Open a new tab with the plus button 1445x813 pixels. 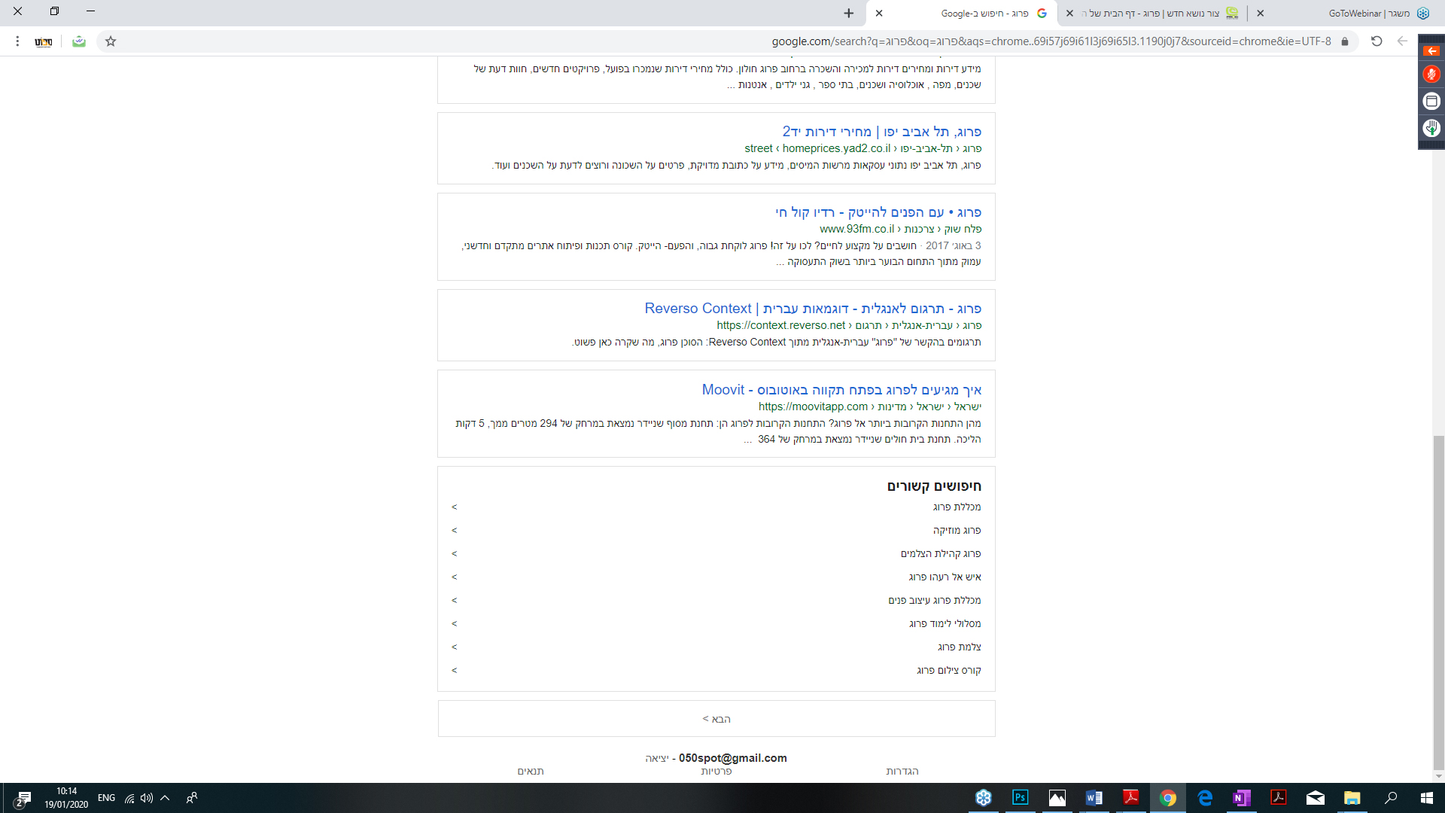[848, 13]
